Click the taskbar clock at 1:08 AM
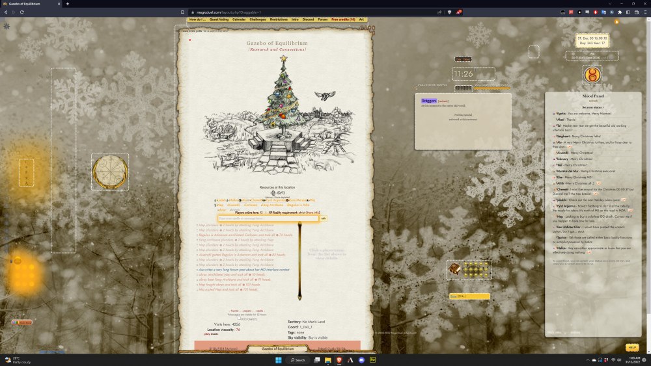Screen dimensions: 651x366 (x=634, y=359)
